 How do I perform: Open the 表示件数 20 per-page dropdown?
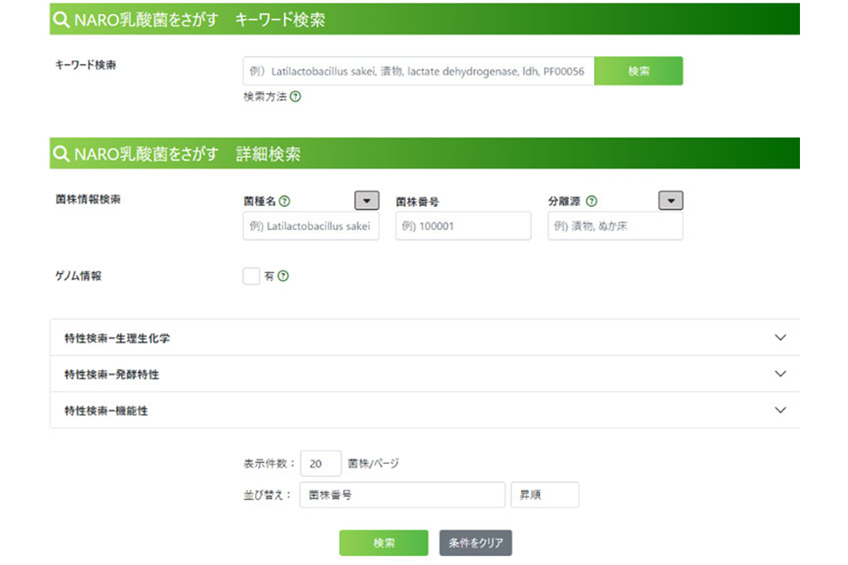click(321, 464)
